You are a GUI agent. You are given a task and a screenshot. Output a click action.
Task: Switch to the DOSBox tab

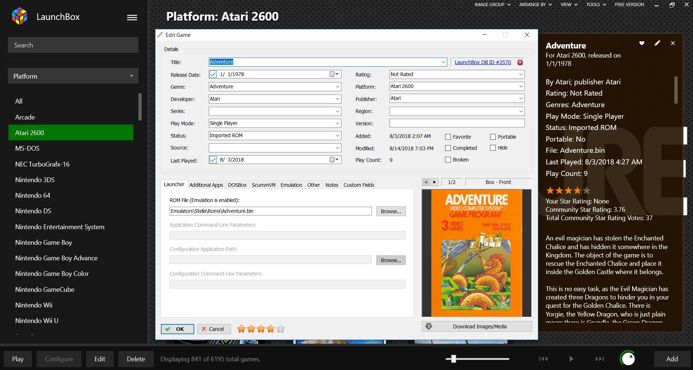pyautogui.click(x=237, y=185)
